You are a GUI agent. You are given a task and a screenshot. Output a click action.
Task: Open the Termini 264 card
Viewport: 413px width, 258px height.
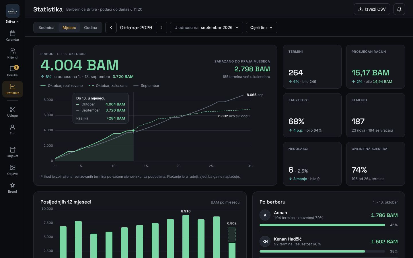pyautogui.click(x=312, y=67)
